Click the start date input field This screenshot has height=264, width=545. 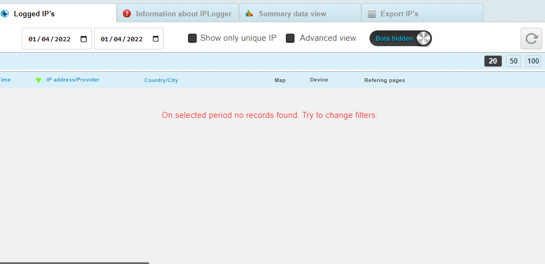click(x=57, y=39)
